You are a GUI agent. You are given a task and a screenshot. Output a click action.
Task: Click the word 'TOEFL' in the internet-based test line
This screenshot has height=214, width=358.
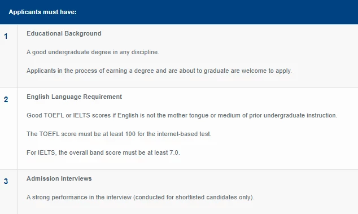point(49,134)
